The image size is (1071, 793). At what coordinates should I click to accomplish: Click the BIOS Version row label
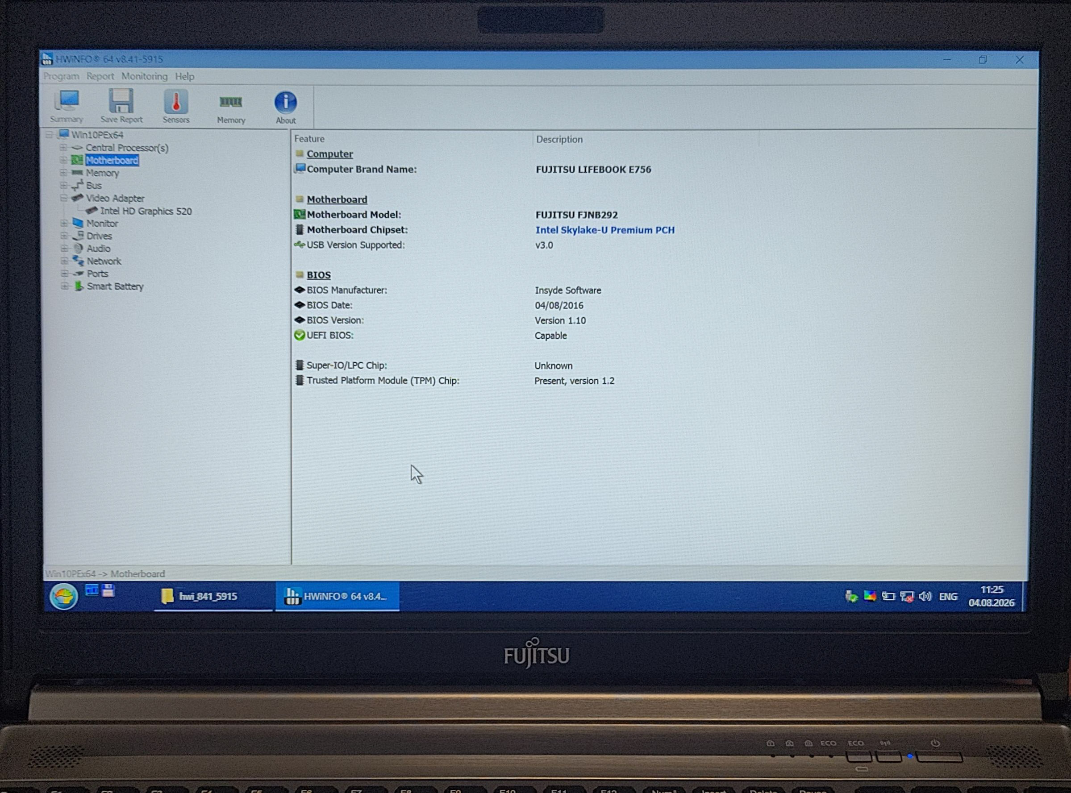(x=335, y=320)
